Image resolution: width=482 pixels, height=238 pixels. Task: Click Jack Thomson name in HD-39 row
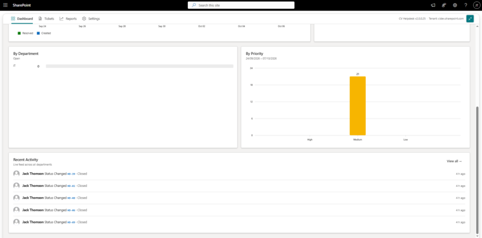(x=33, y=174)
